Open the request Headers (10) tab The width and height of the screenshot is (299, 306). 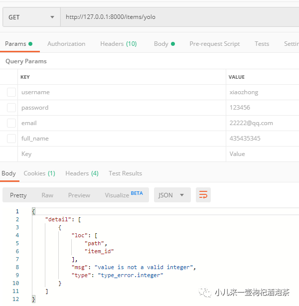pyautogui.click(x=118, y=44)
